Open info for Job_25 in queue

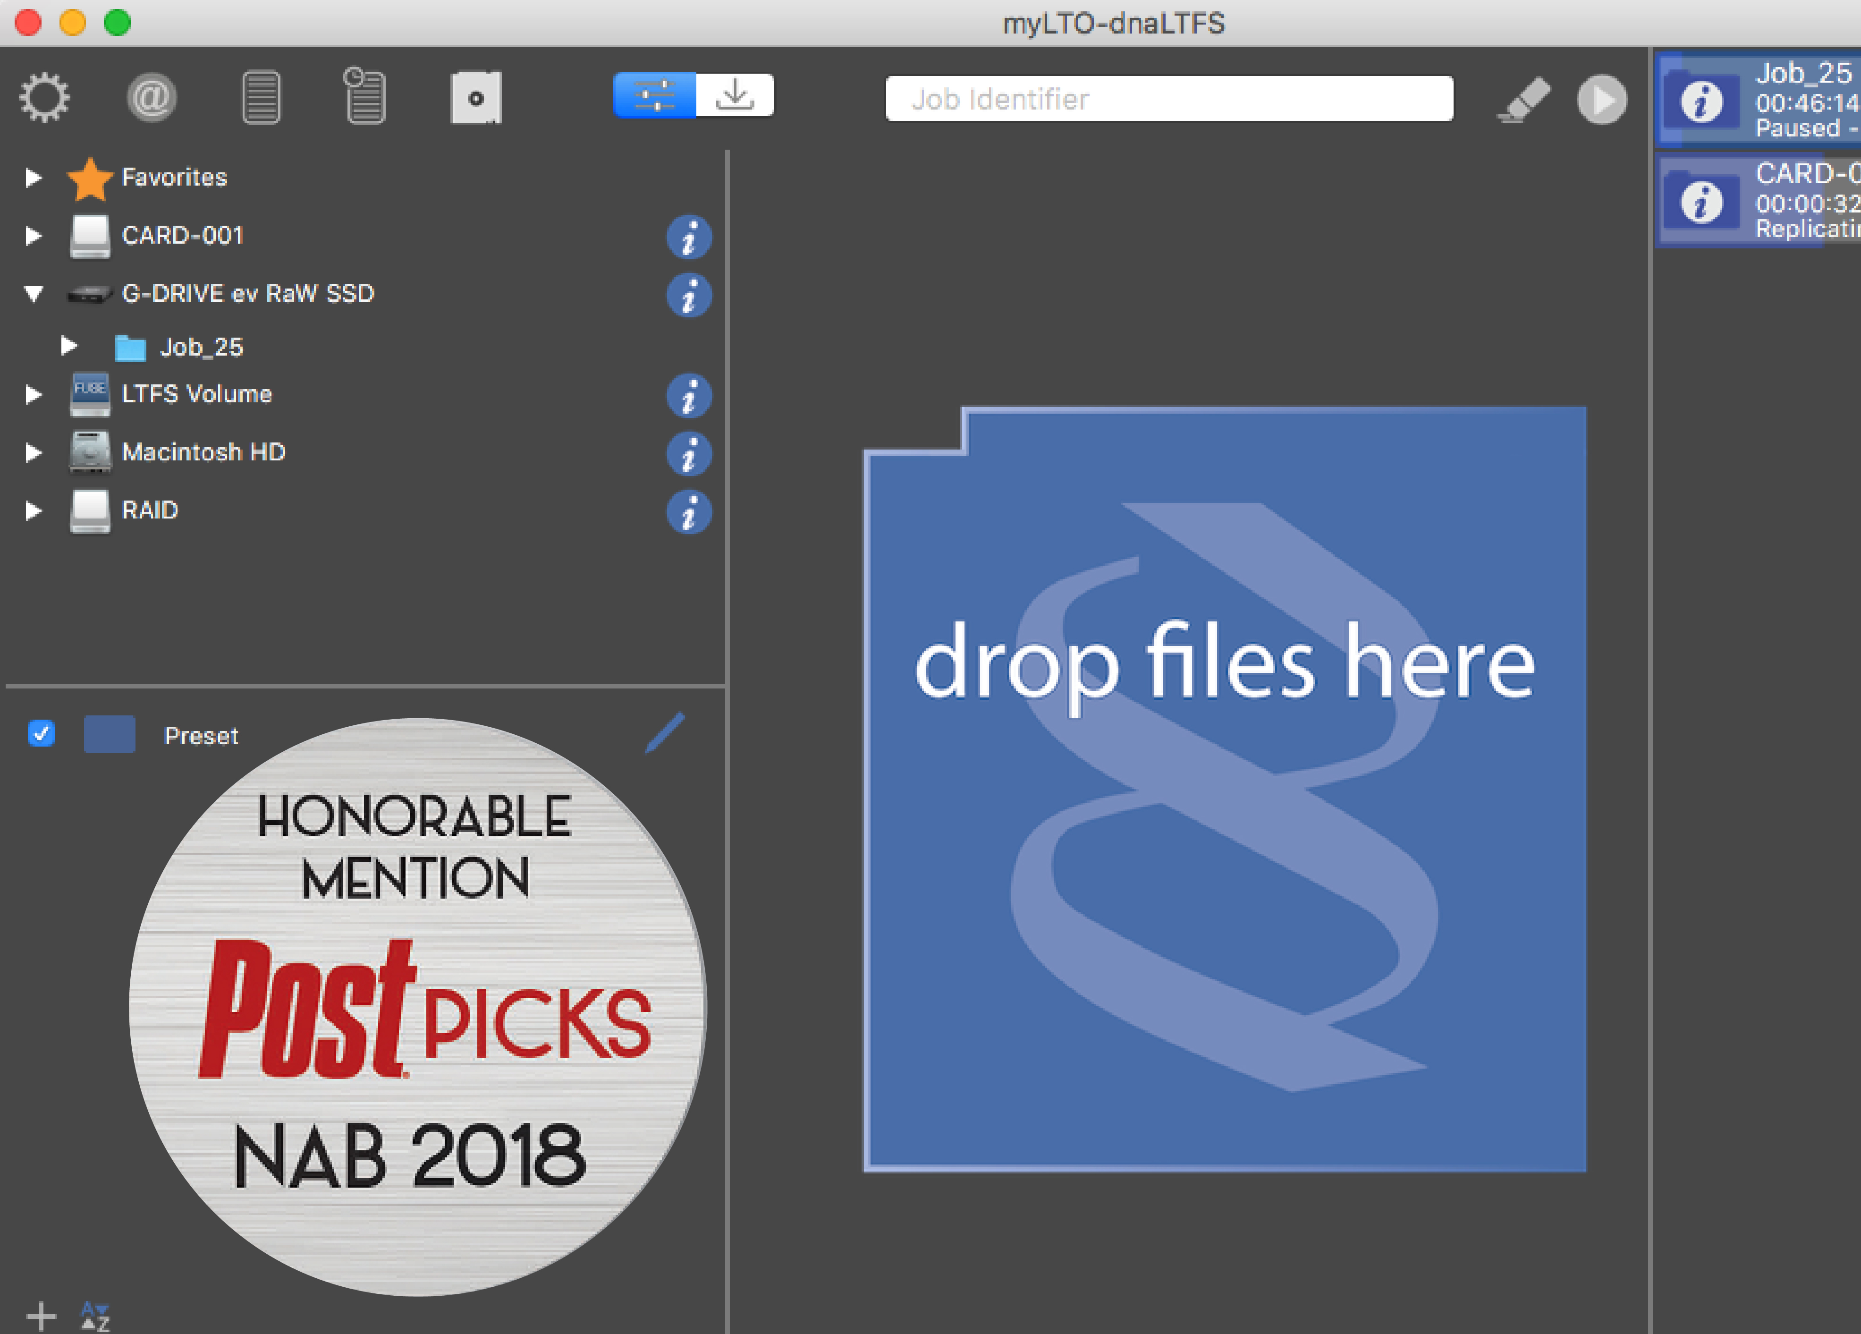(1701, 102)
